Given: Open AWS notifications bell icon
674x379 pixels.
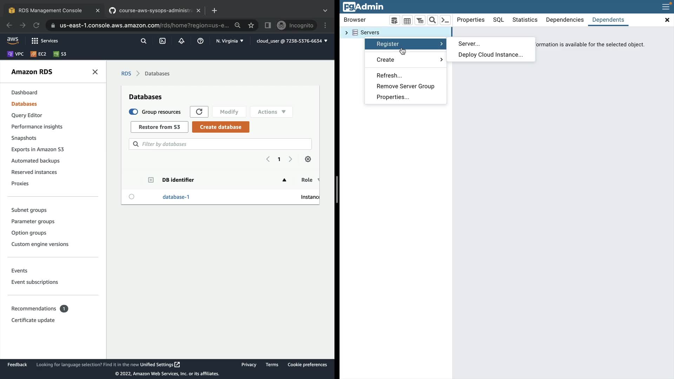Looking at the screenshot, I should (181, 41).
